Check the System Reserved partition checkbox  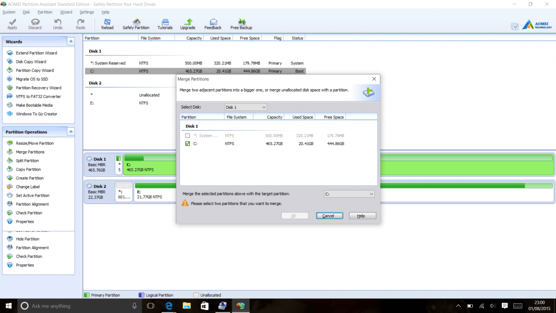(188, 135)
